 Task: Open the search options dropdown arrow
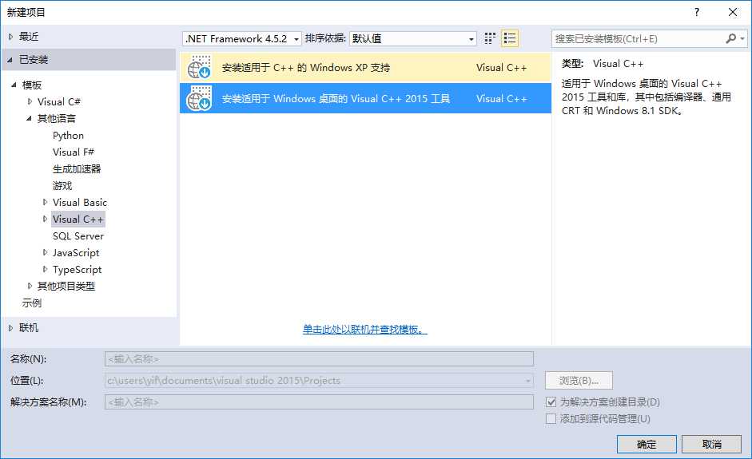pos(742,38)
